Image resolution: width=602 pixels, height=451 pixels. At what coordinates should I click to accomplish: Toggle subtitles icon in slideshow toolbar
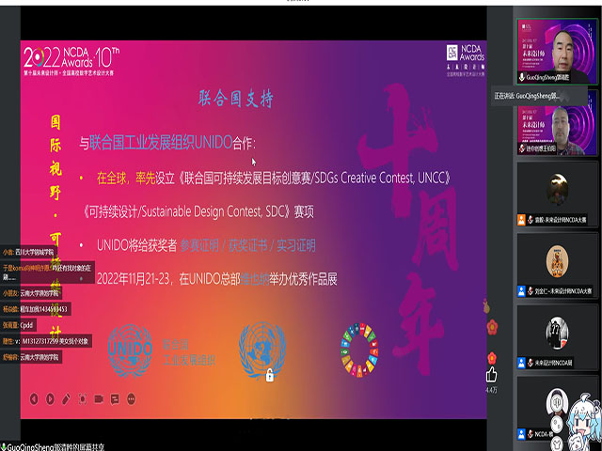pyautogui.click(x=115, y=399)
